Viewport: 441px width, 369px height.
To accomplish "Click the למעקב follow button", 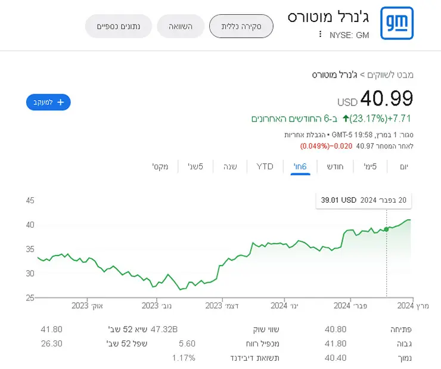I will pyautogui.click(x=48, y=102).
